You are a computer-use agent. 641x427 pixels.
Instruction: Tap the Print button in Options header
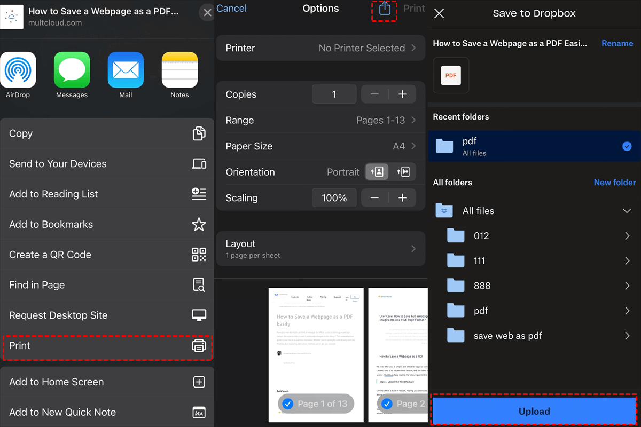414,9
